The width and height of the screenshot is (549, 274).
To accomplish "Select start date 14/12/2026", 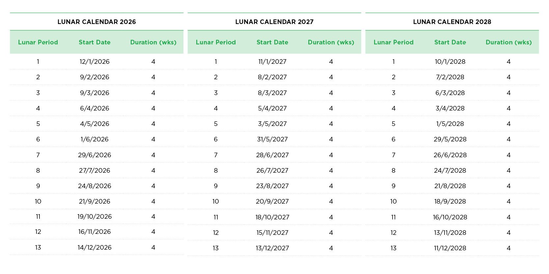I will coord(95,247).
